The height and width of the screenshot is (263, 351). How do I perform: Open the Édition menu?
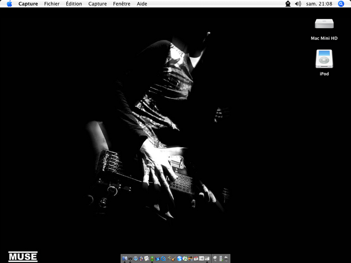(74, 4)
